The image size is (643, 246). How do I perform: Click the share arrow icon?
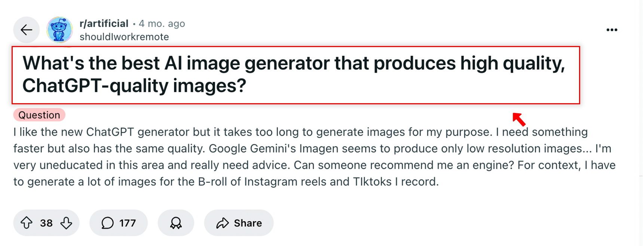223,223
